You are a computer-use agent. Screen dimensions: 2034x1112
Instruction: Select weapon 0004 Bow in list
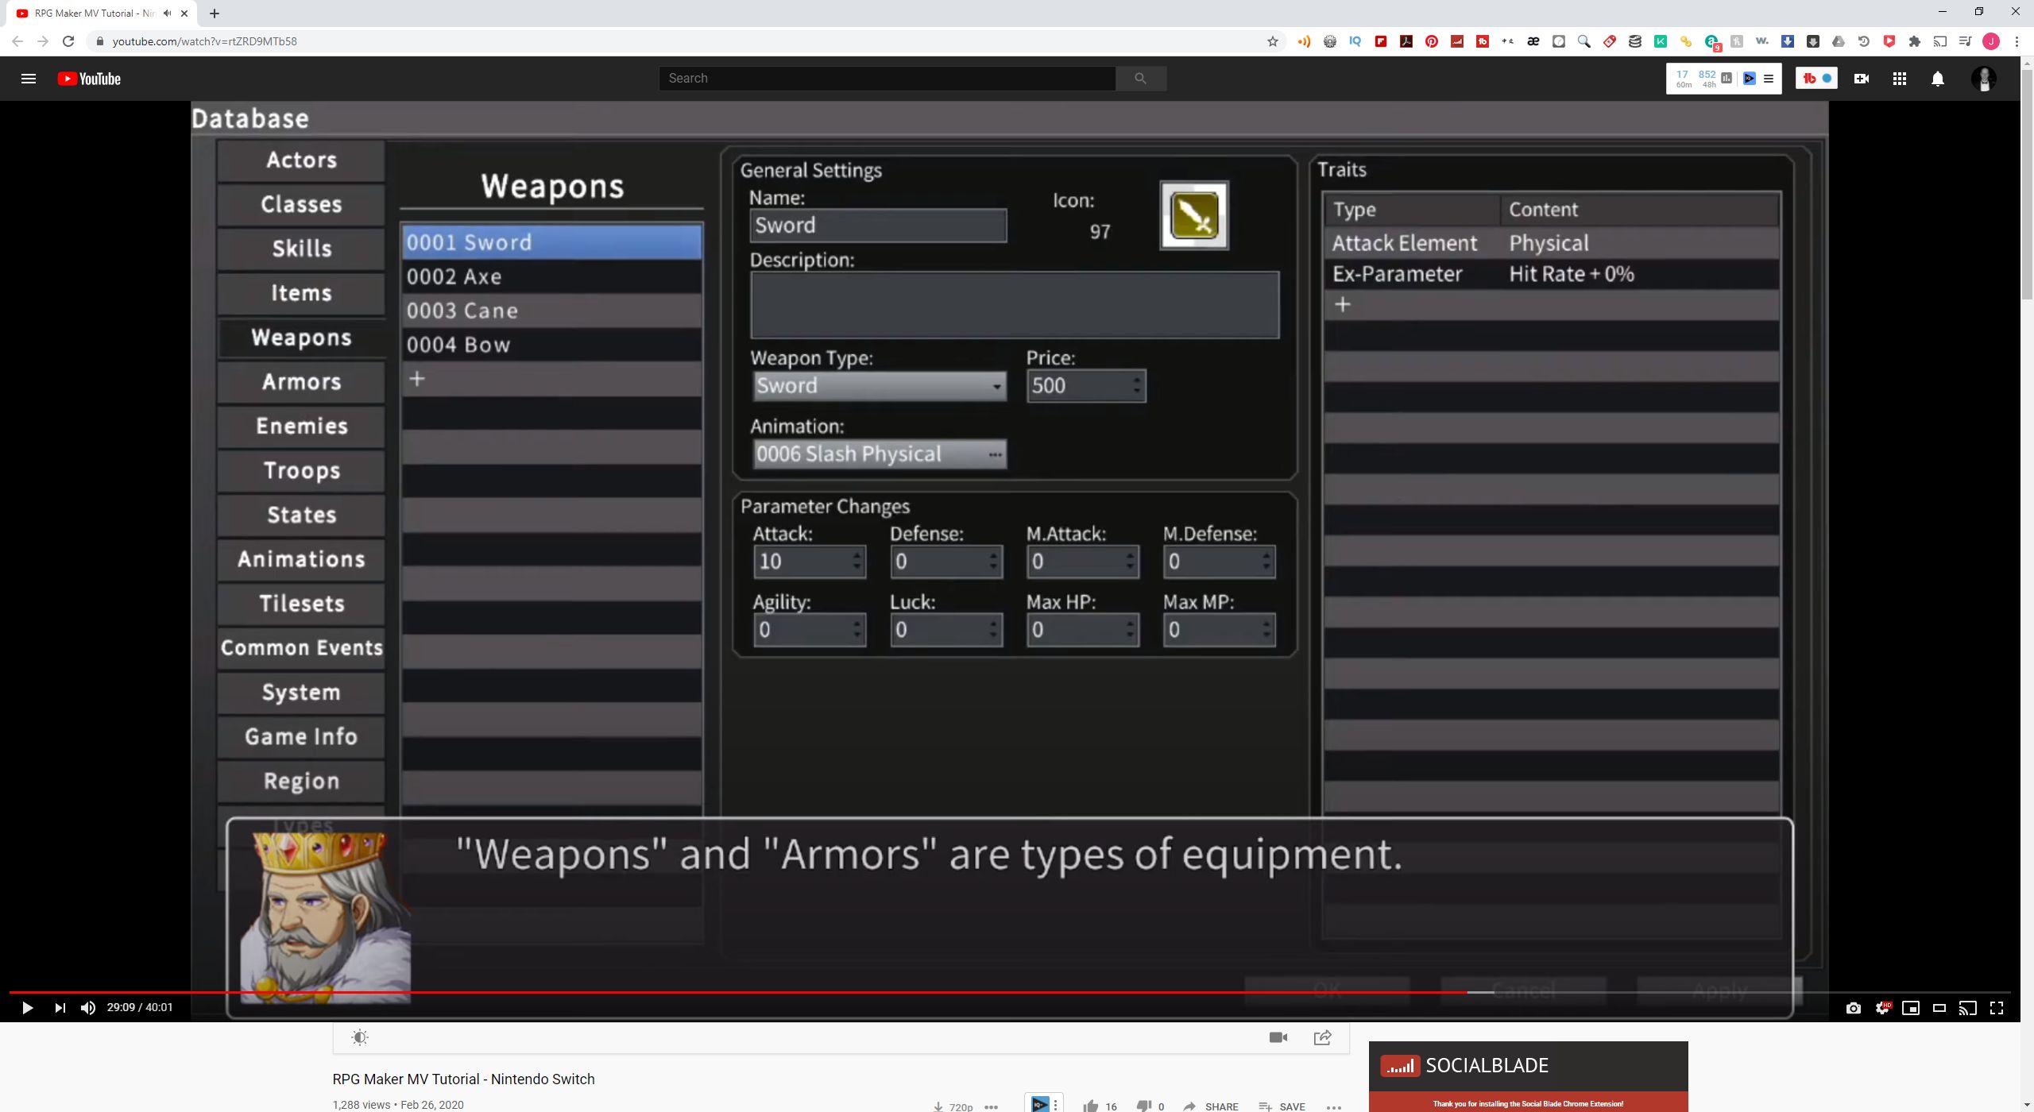551,345
